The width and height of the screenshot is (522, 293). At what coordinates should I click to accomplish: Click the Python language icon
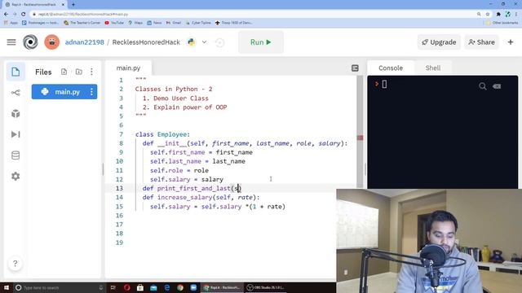[192, 42]
